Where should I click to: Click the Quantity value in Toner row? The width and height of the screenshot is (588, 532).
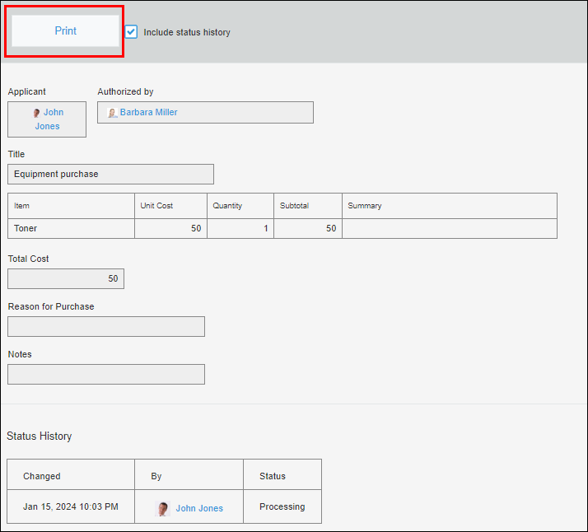pyautogui.click(x=240, y=228)
